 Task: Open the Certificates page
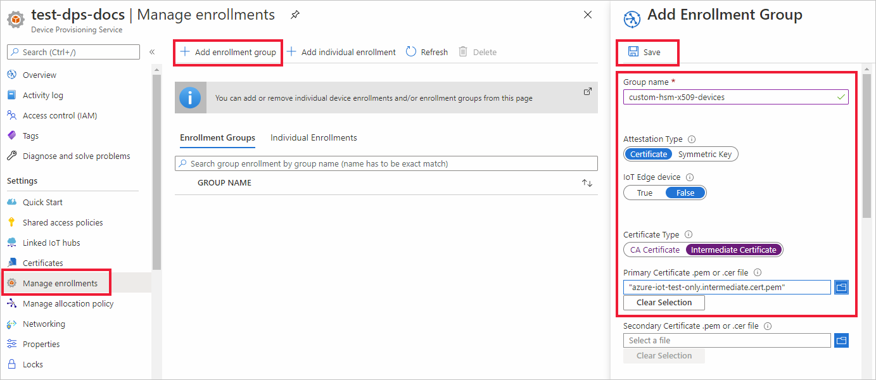43,263
